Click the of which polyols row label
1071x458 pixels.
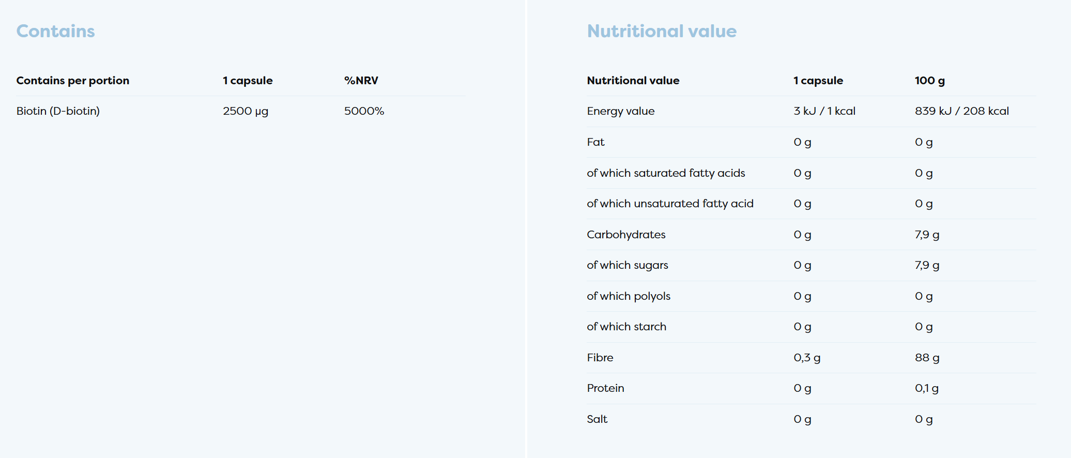pyautogui.click(x=629, y=296)
